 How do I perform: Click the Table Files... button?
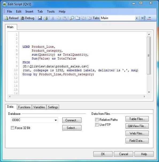[137, 119]
